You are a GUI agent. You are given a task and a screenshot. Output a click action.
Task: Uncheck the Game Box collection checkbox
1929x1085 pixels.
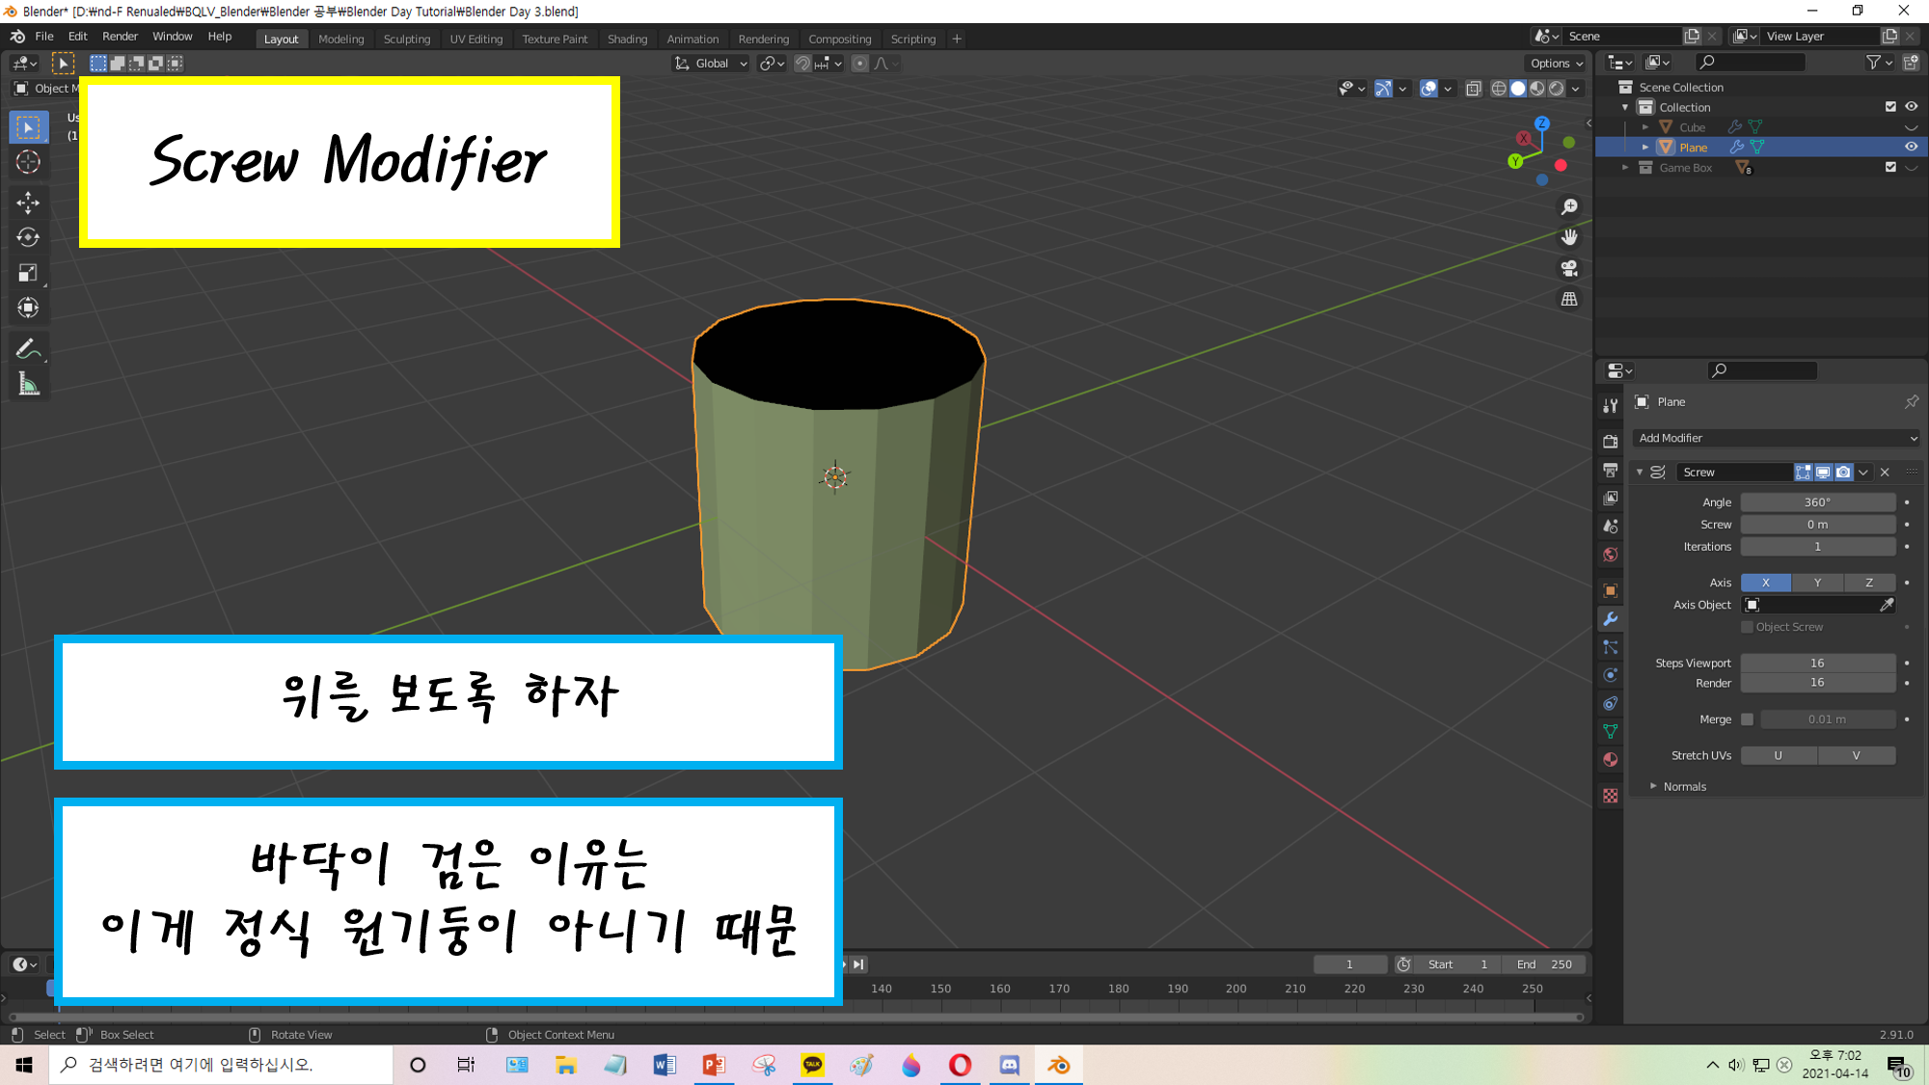pyautogui.click(x=1889, y=167)
